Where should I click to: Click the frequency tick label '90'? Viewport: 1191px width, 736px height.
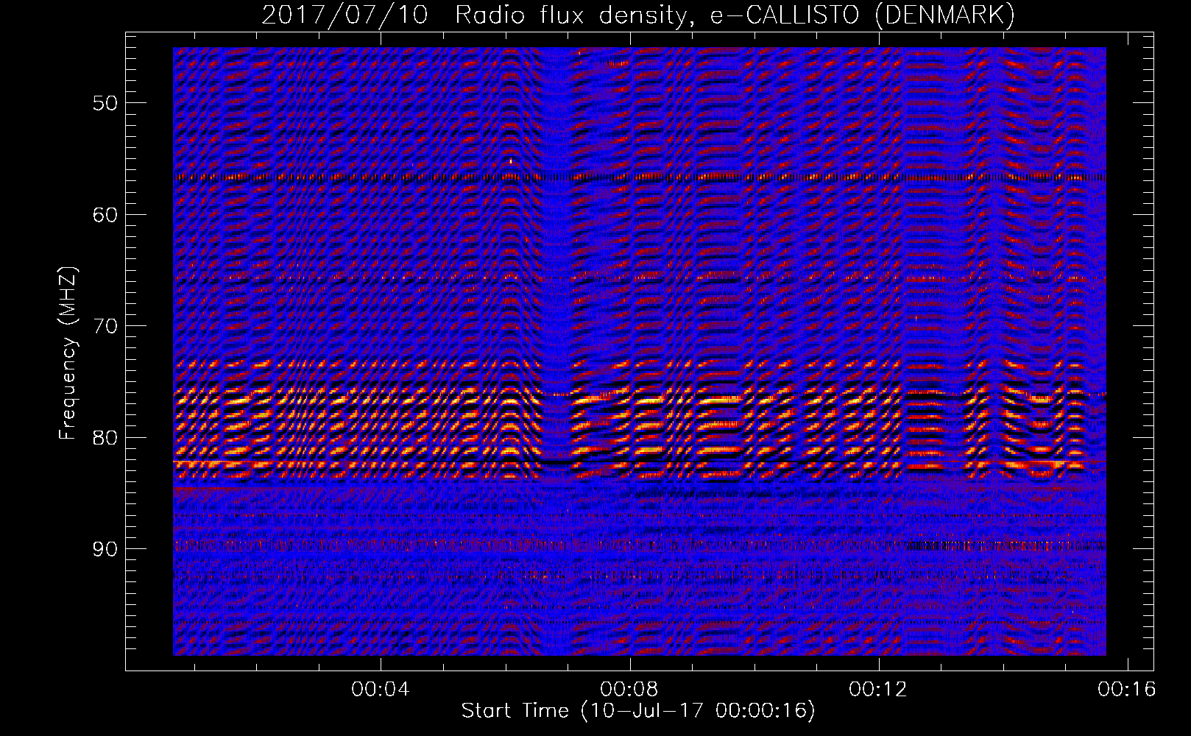[x=105, y=549]
